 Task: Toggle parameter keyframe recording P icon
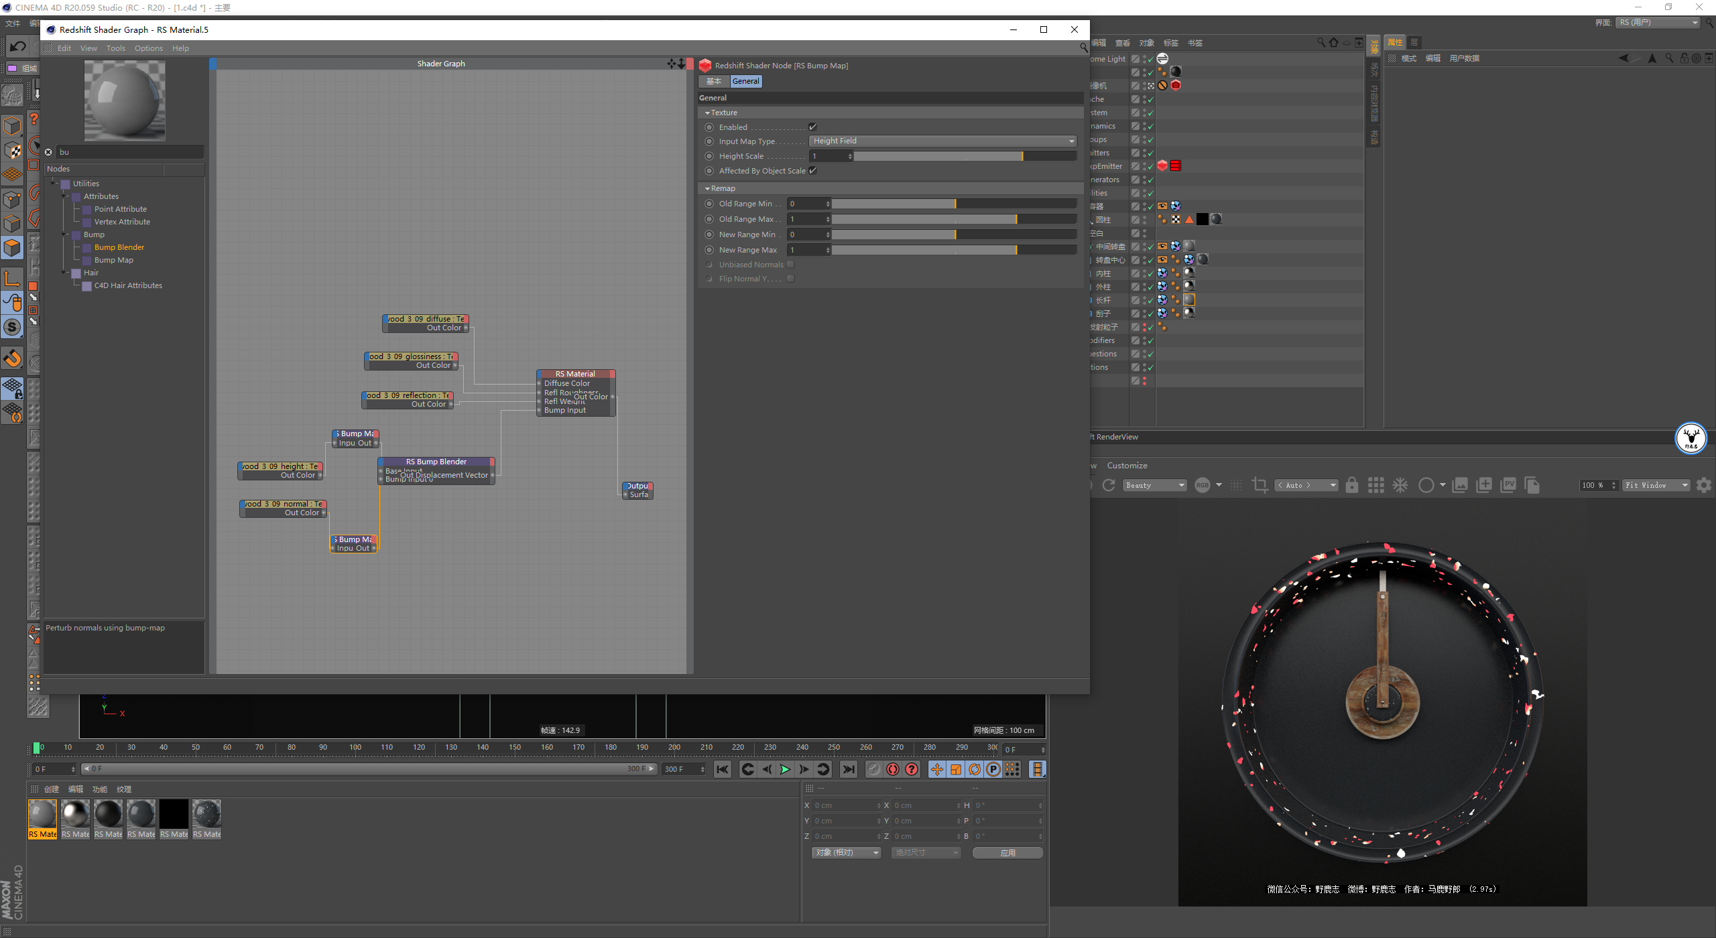click(993, 769)
